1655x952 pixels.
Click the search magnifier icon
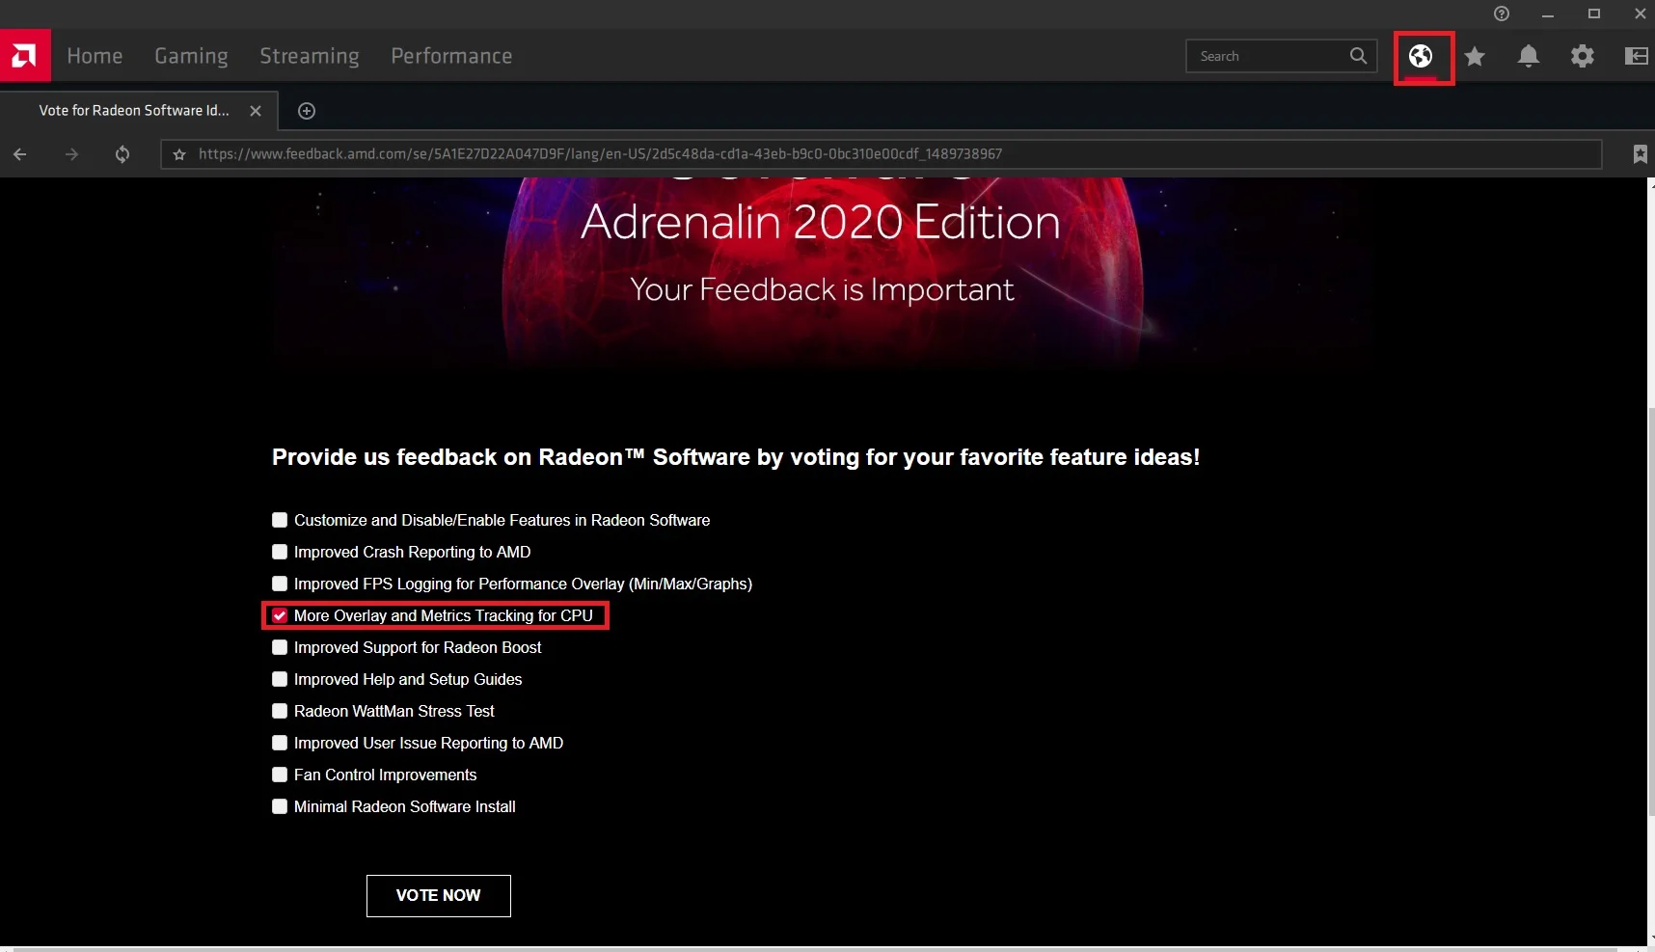point(1358,56)
